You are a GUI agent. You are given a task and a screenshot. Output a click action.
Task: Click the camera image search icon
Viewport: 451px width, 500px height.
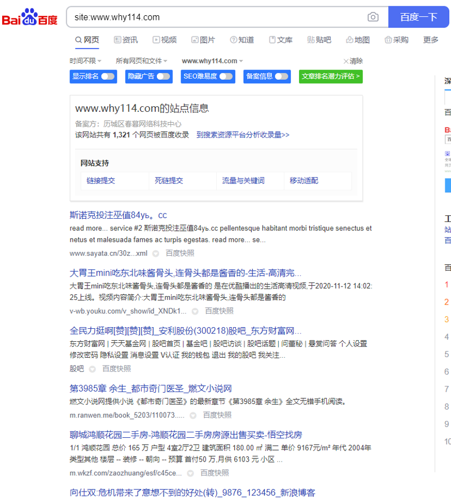point(373,17)
